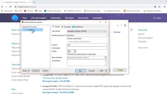
Task: Reload the page with refresh icon
Action: pos(10,7)
